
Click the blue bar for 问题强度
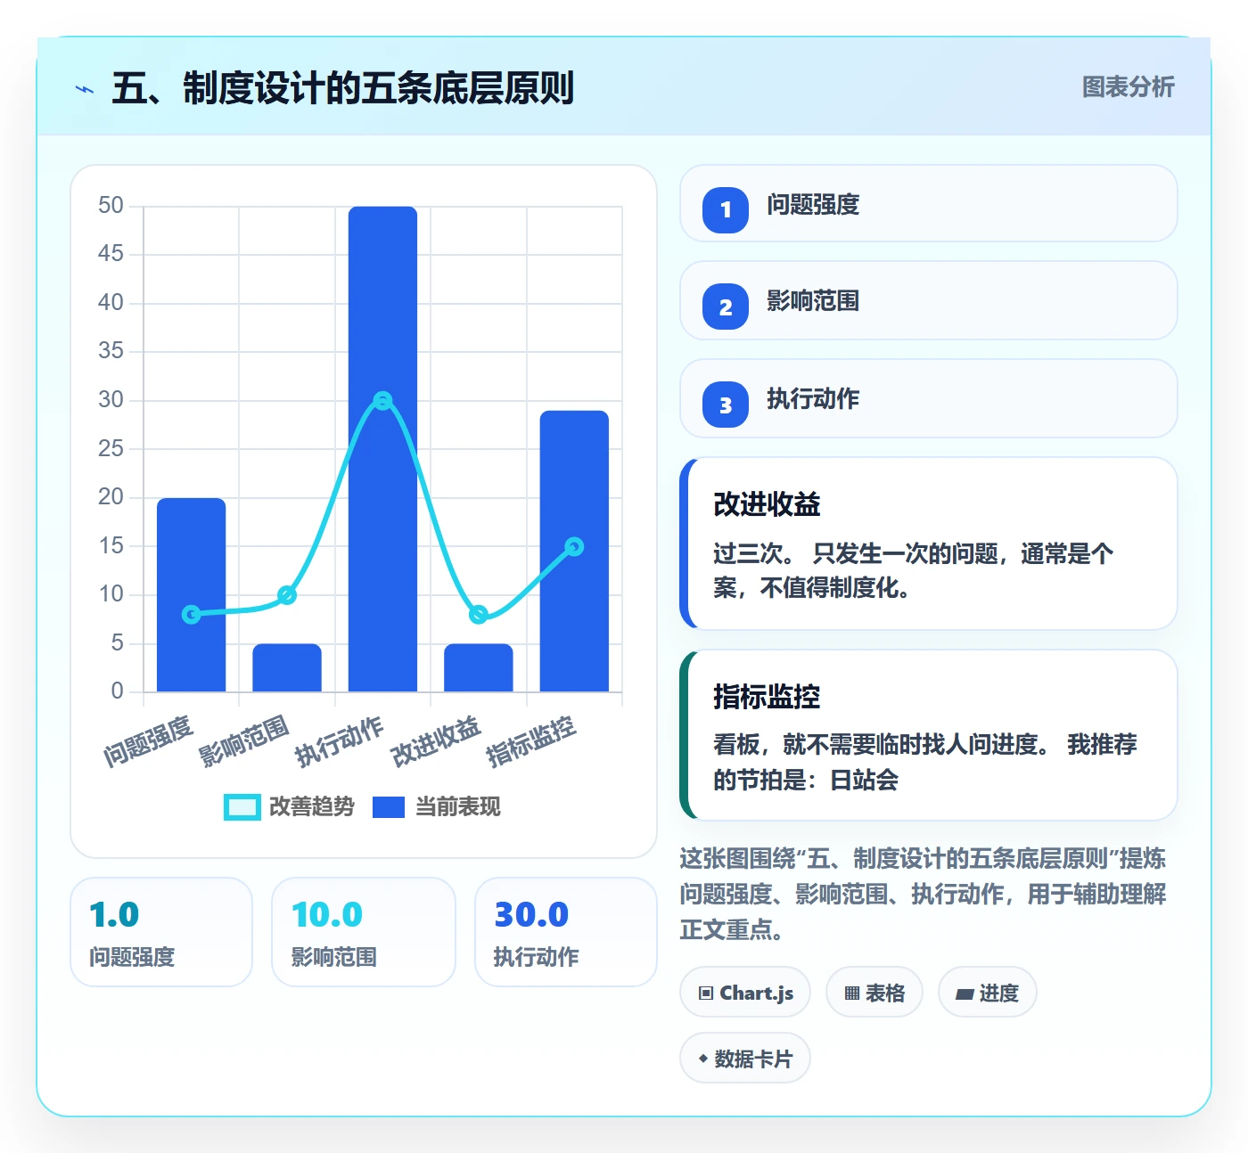point(192,594)
